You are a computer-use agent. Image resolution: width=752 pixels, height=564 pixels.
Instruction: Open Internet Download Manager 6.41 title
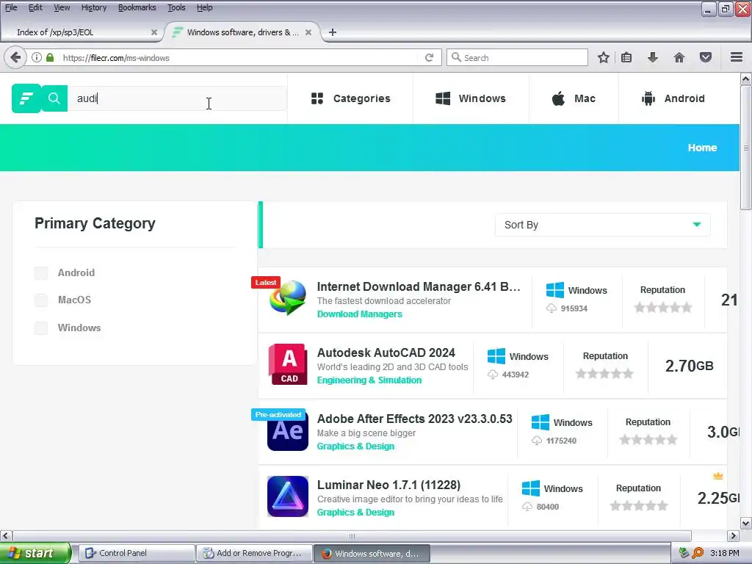(x=418, y=287)
